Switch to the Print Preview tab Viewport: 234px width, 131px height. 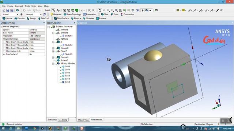tap(97, 120)
